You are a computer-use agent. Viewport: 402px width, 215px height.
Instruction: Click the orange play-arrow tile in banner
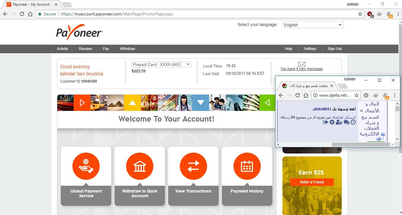click(x=82, y=103)
